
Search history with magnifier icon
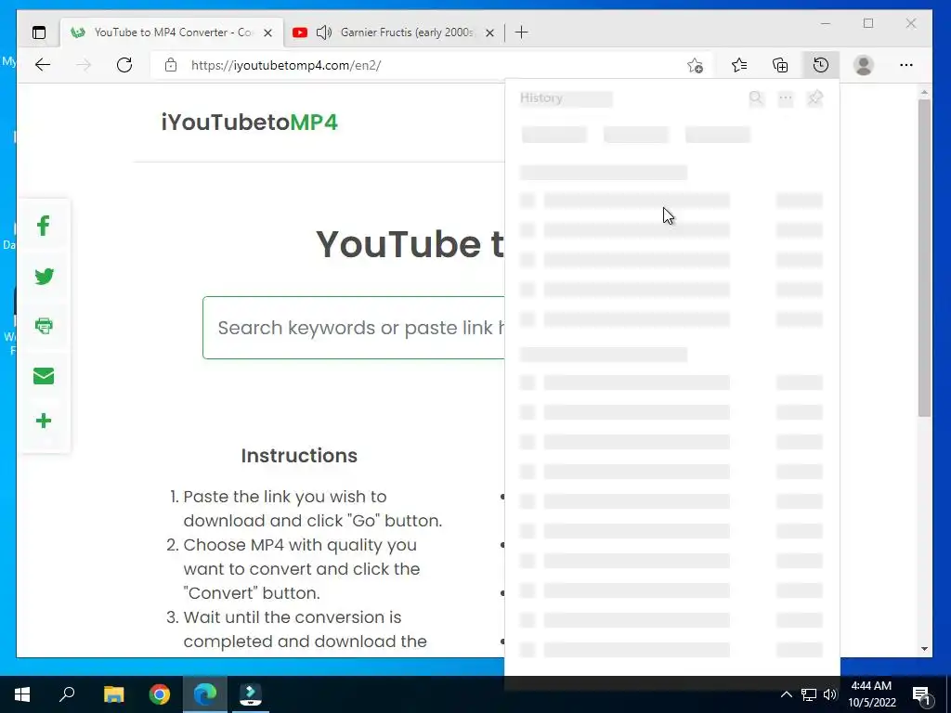point(756,97)
